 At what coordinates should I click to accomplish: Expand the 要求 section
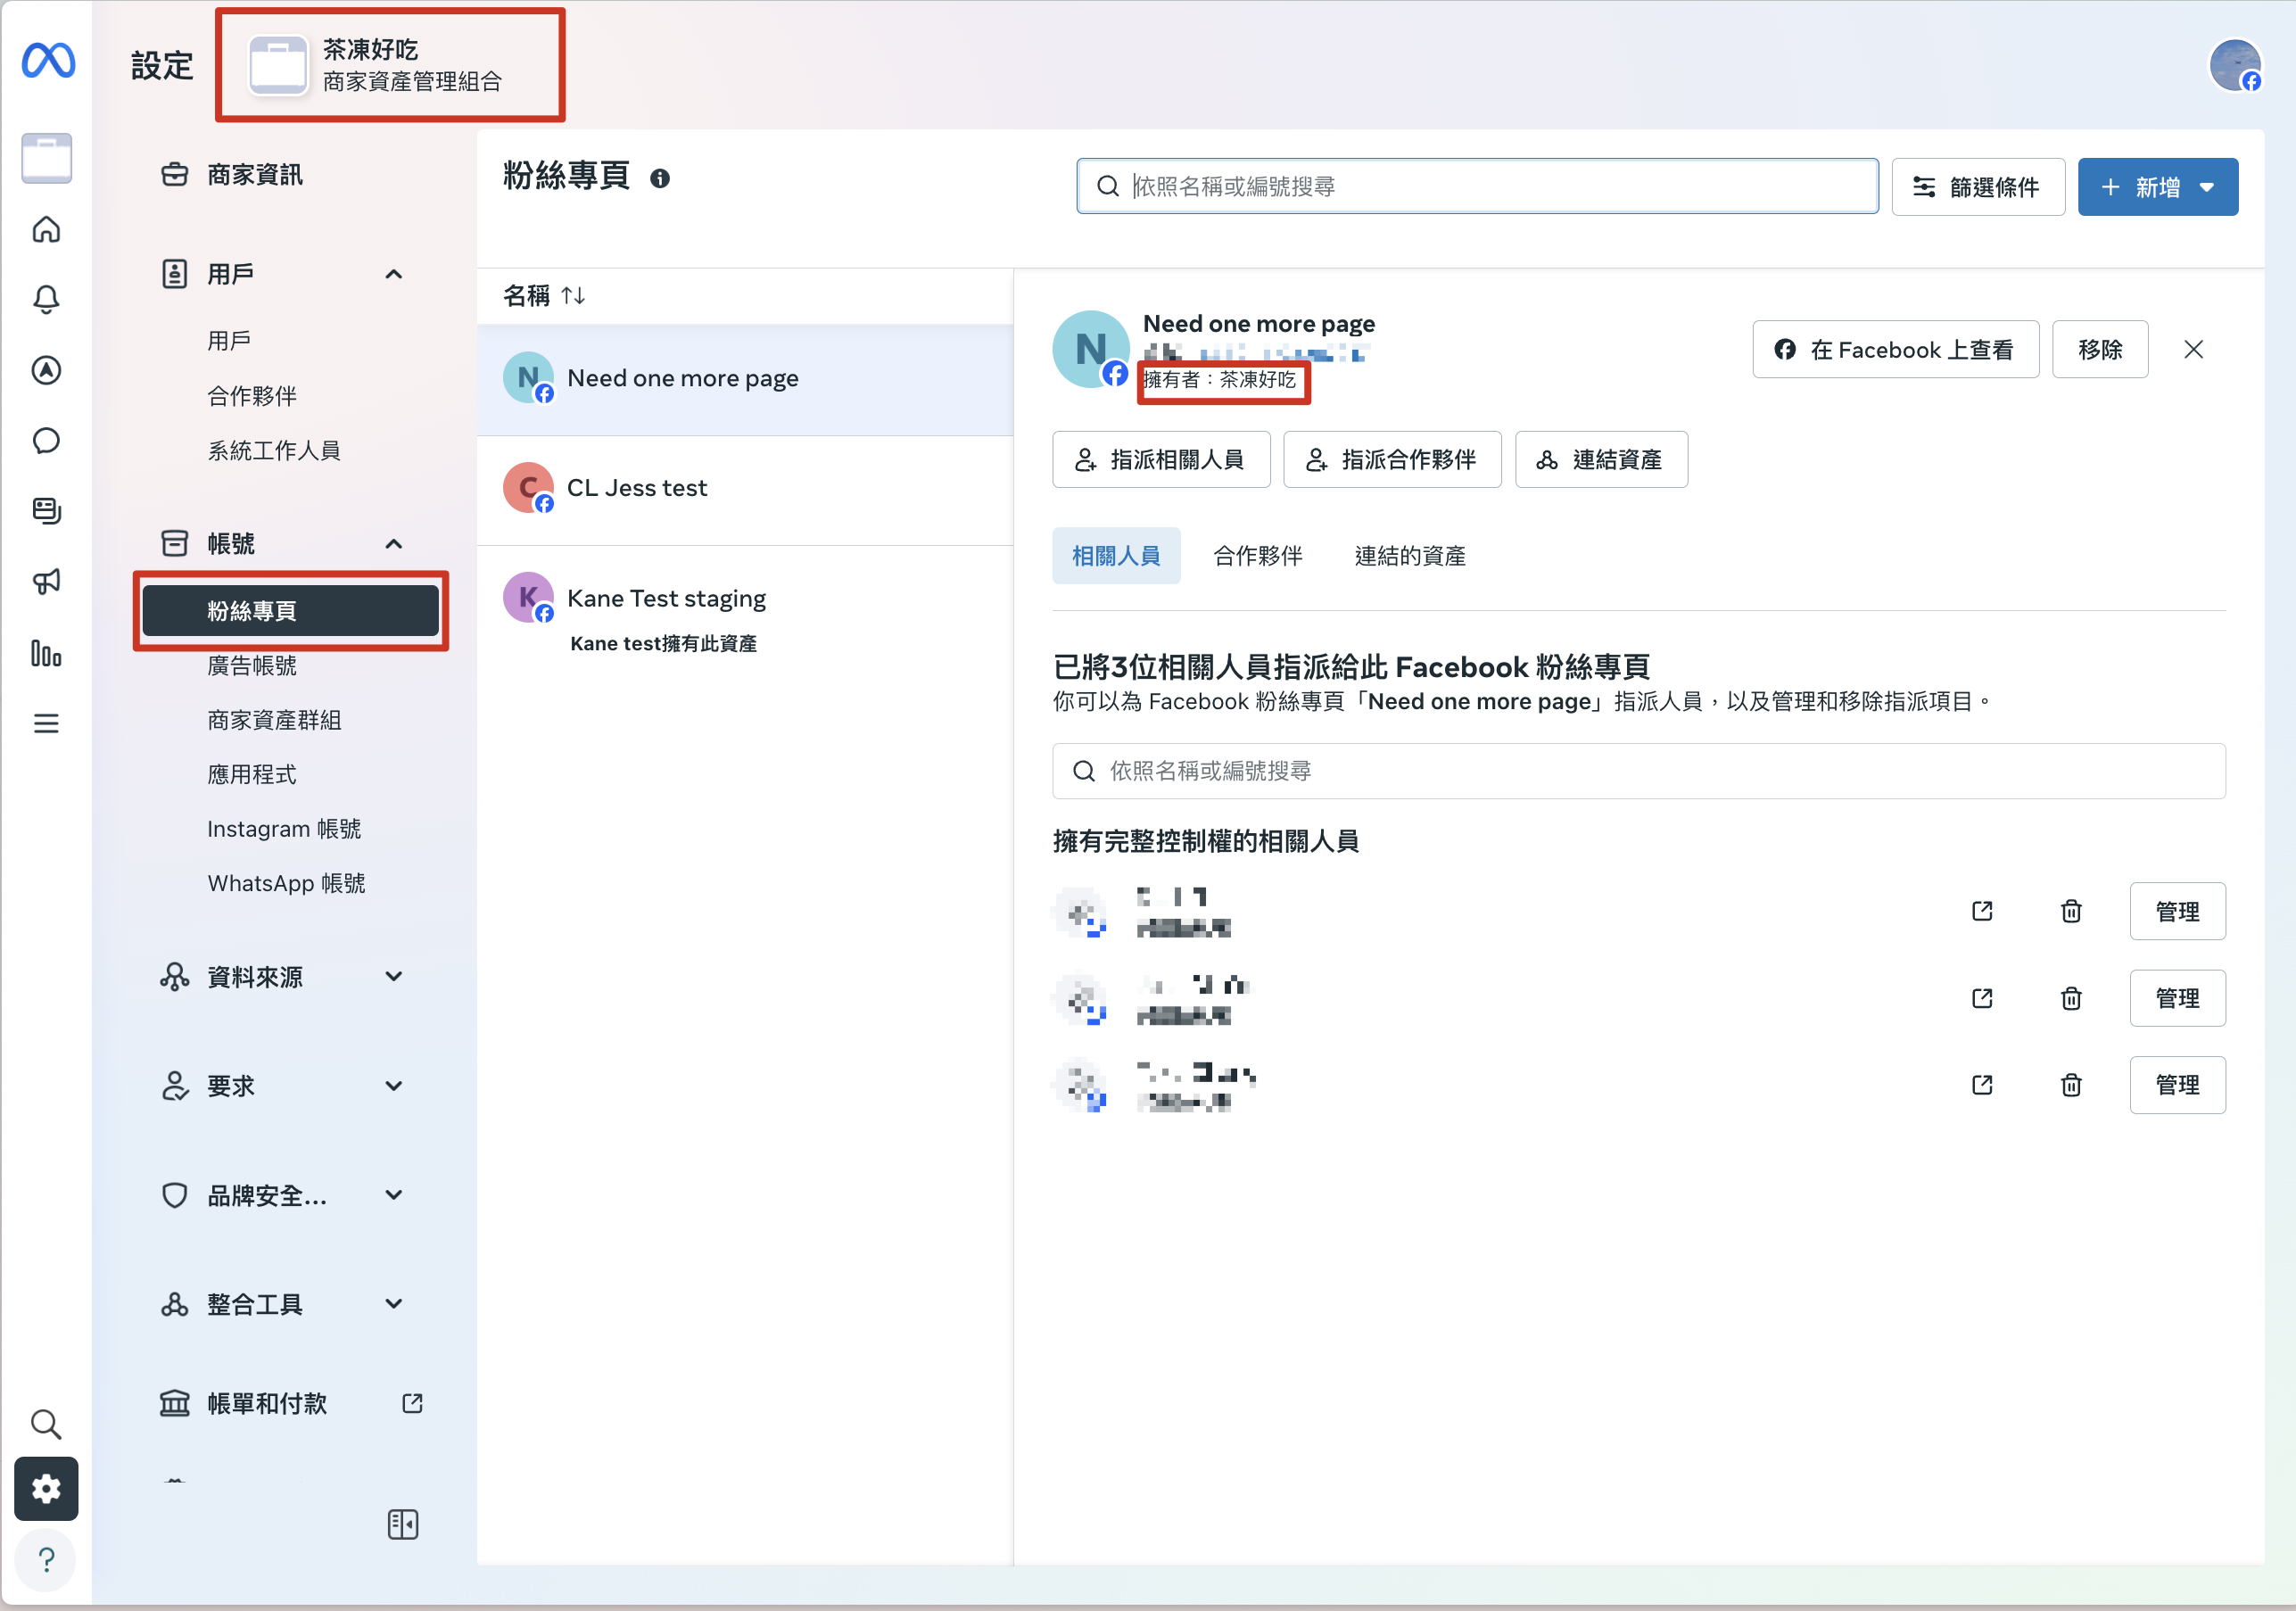pyautogui.click(x=394, y=1085)
